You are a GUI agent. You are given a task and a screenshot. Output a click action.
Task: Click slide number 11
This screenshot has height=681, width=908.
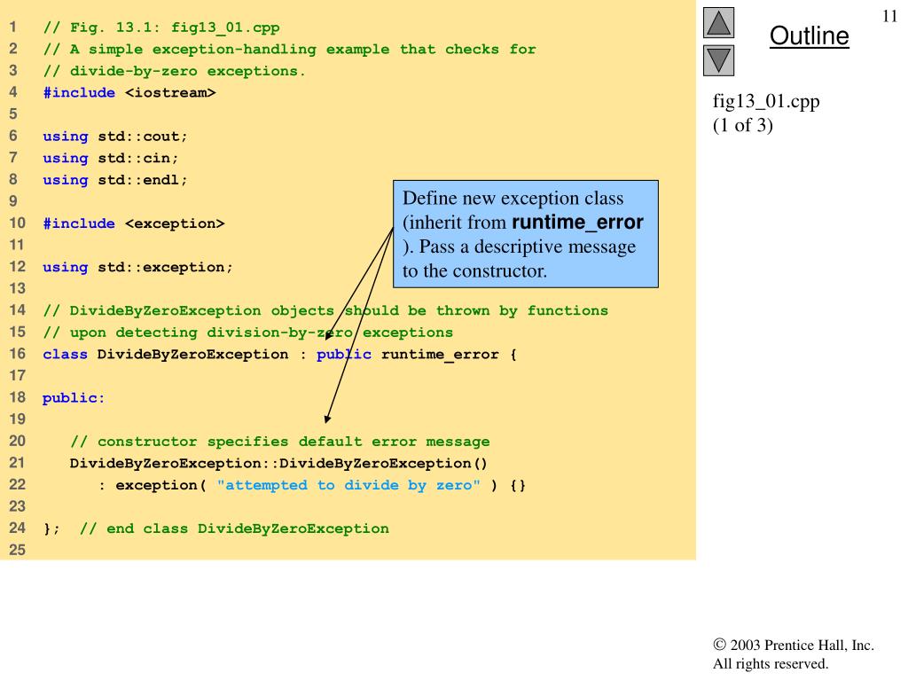(x=889, y=16)
